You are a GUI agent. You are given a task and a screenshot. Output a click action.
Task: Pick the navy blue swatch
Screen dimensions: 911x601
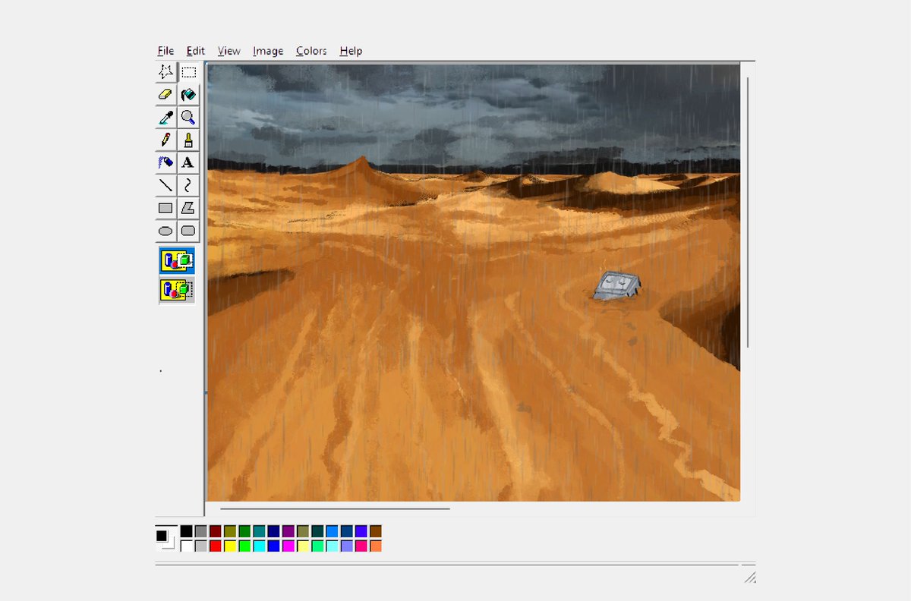(x=274, y=531)
